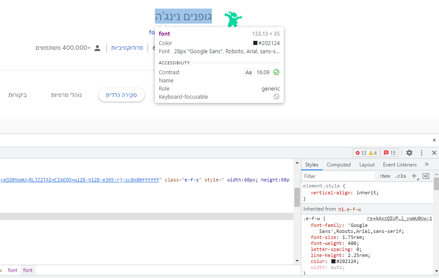Image resolution: width=439 pixels, height=278 pixels.
Task: Select last font breadcrumb in DOM path
Action: (28, 270)
